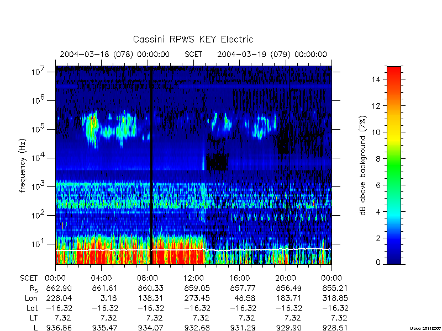Viewport: 442px width, 331px height.
Task: Click the Rs value 860.33
Action: click(x=150, y=288)
